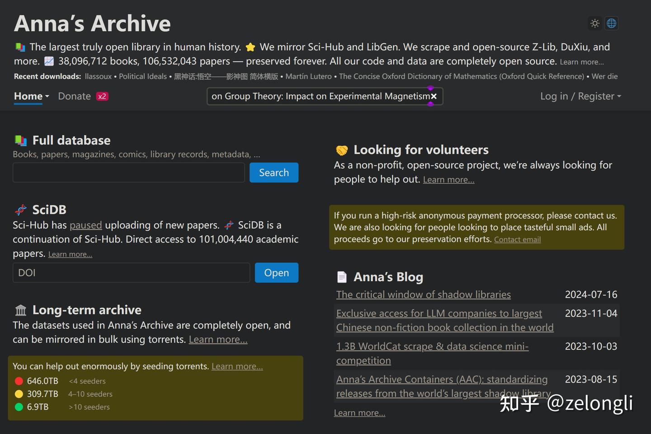Open '1.3B WorldCat scrape' blog post

432,353
